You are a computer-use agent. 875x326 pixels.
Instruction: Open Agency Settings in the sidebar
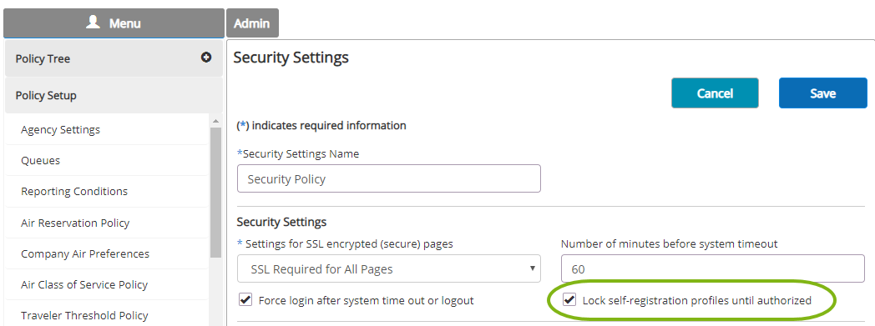[61, 129]
